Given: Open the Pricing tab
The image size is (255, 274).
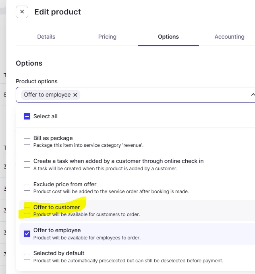Looking at the screenshot, I should (x=107, y=37).
